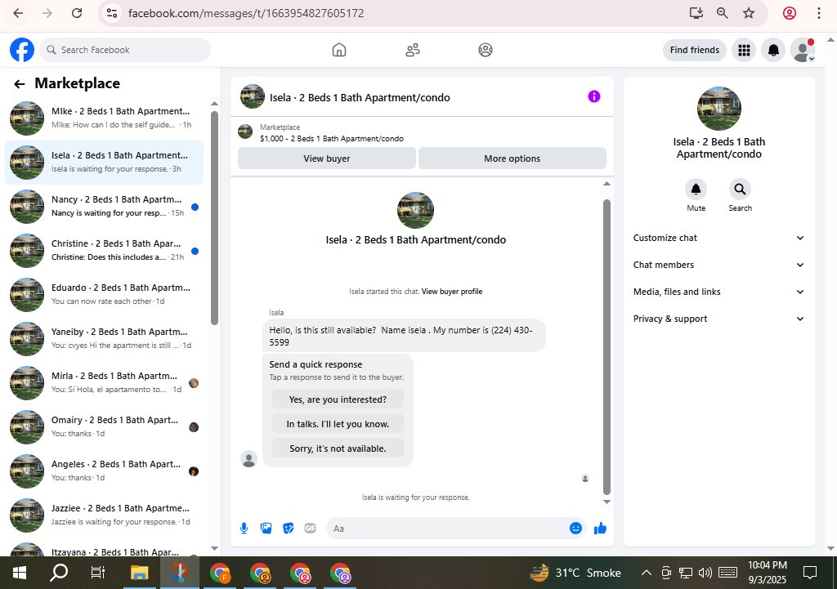Image resolution: width=837 pixels, height=589 pixels.
Task: Click the listing thumbnail in chat header
Action: click(253, 96)
